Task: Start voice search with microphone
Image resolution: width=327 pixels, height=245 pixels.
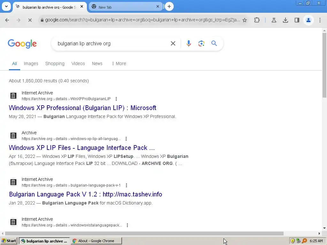Action: click(188, 43)
